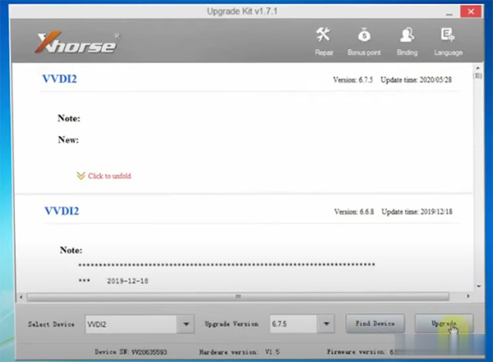This screenshot has width=493, height=362.
Task: Close the Upgrade Kit window
Action: point(471,11)
